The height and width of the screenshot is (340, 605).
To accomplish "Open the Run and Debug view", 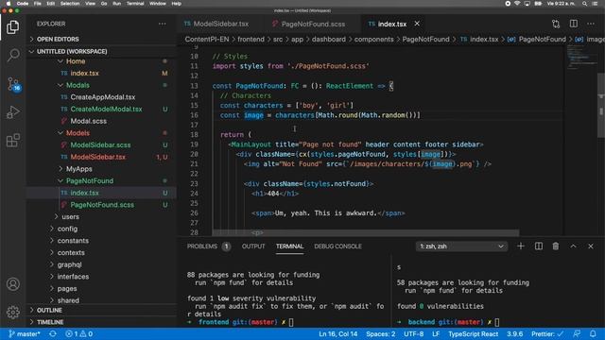I will click(12, 111).
